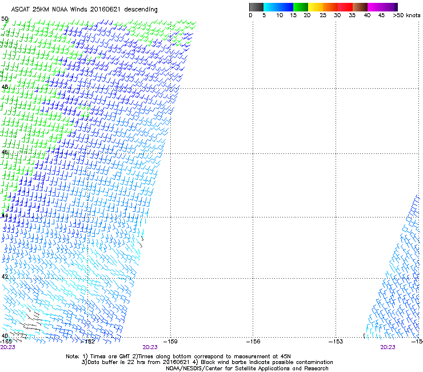This screenshot has height=372, width=423.
Task: Click the NOAA/NESDIS Center credit line
Action: 247,369
